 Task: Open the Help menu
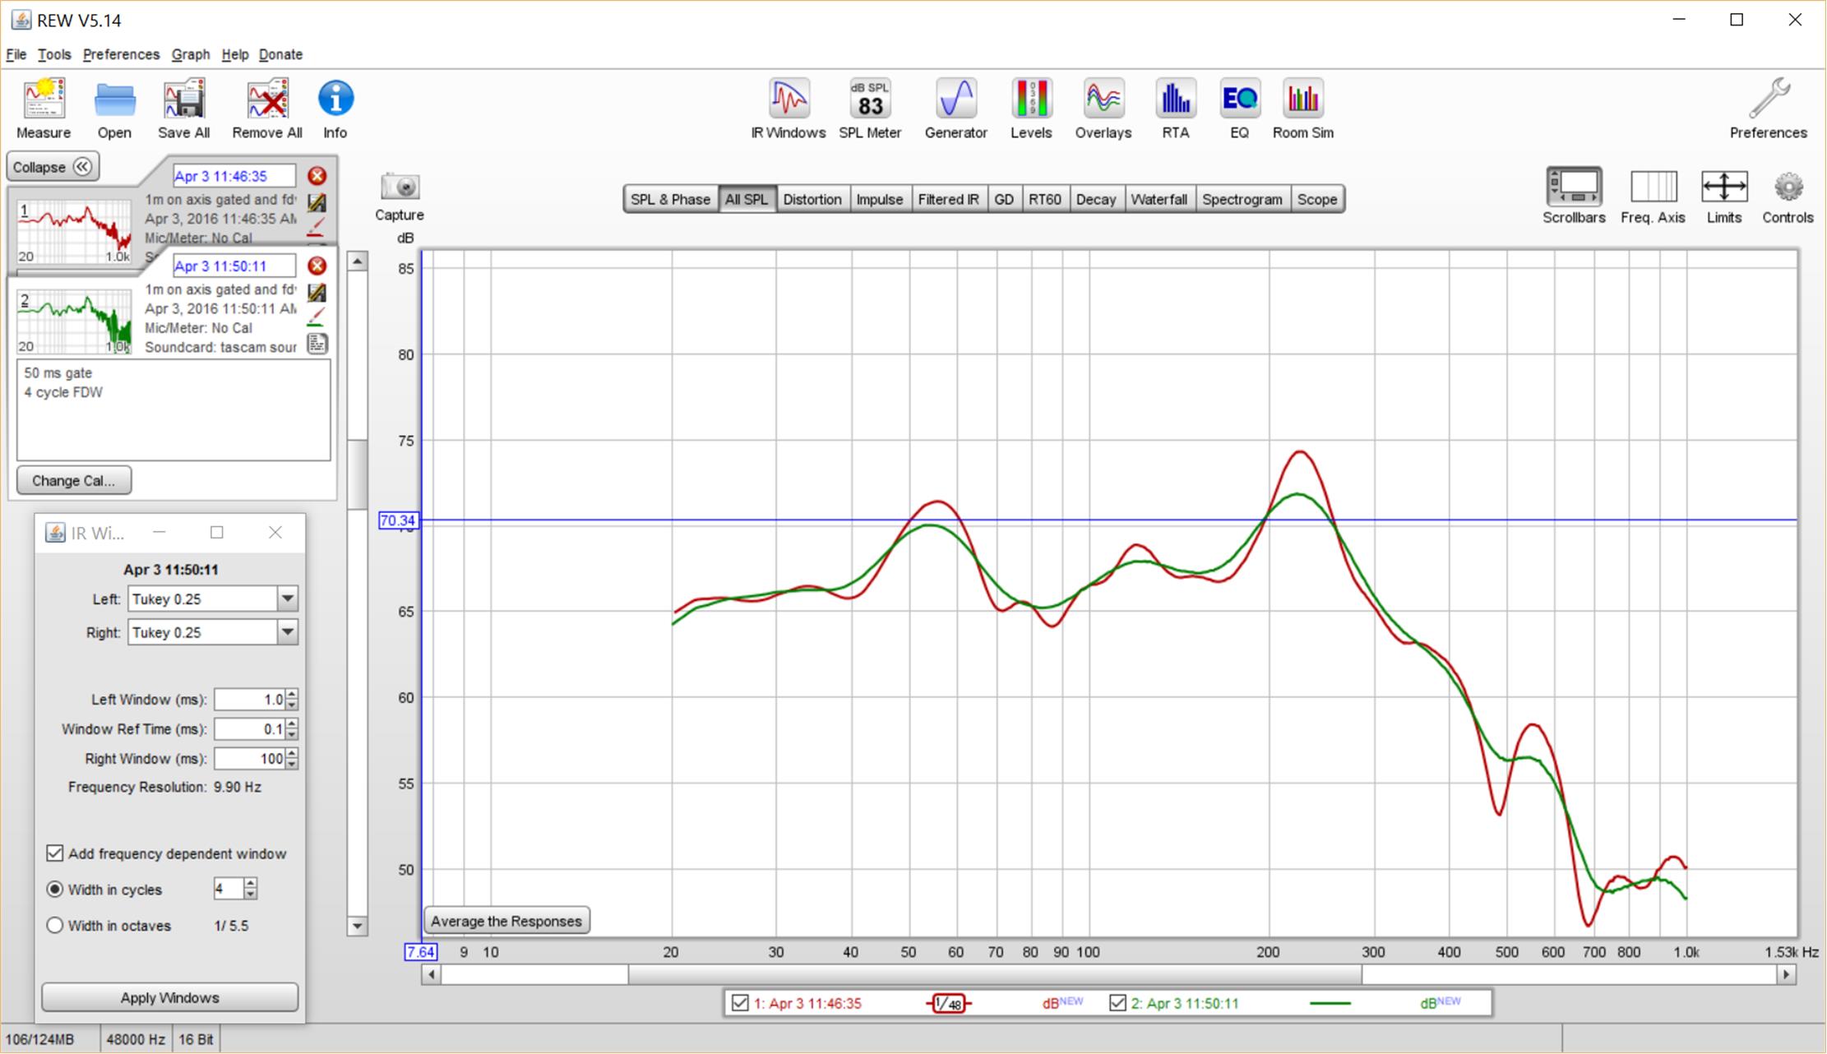pyautogui.click(x=235, y=54)
